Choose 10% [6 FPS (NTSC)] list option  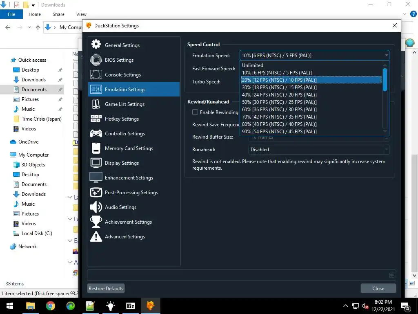pyautogui.click(x=311, y=73)
